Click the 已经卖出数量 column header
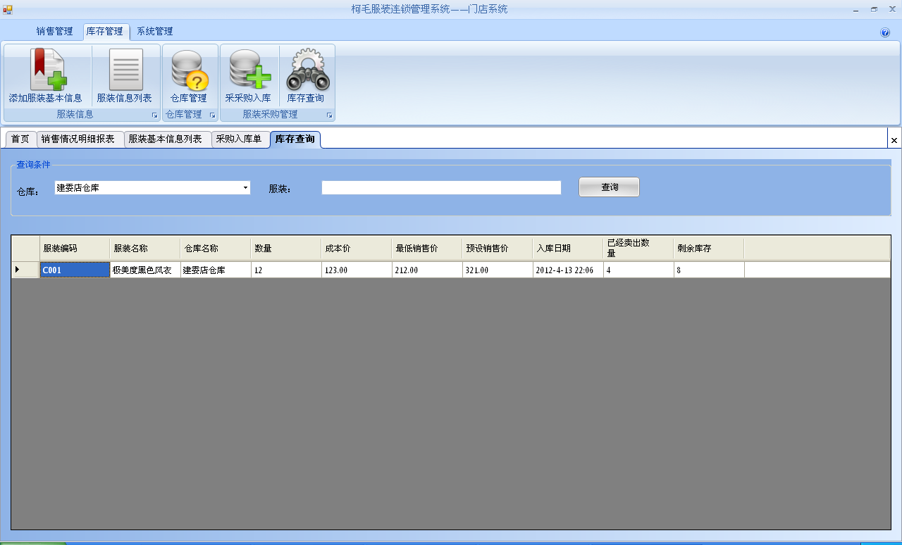Screen dimensions: 902x545 click(x=638, y=249)
